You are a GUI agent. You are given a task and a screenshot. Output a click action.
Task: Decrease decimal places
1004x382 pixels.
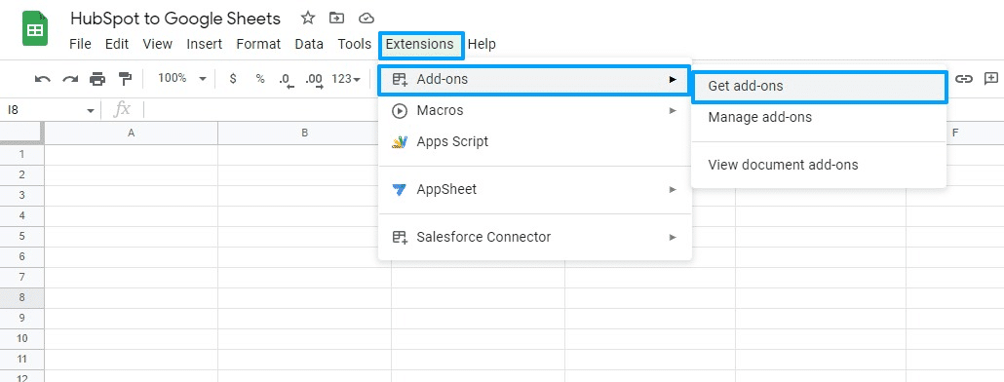point(287,79)
